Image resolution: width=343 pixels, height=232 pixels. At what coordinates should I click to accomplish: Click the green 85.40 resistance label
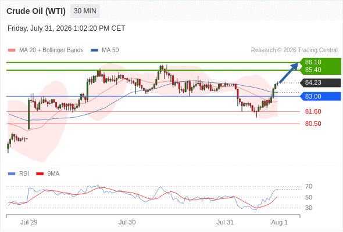313,70
